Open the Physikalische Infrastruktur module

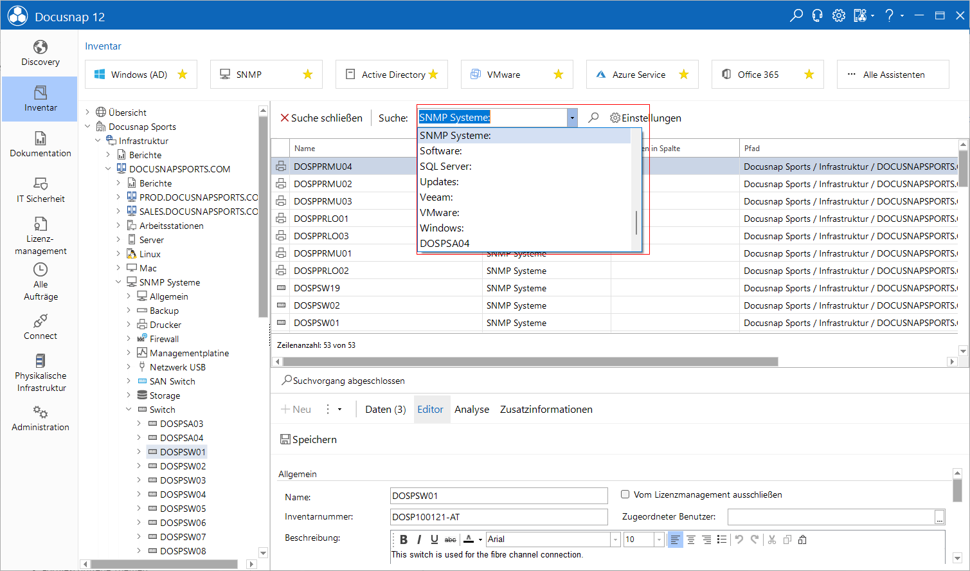(40, 373)
